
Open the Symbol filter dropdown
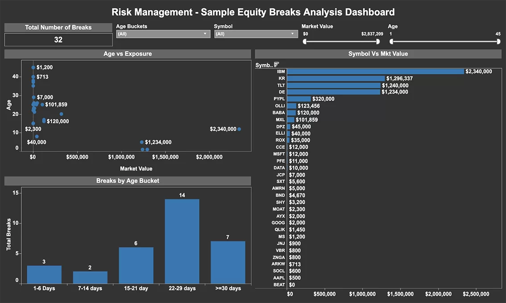tap(256, 34)
